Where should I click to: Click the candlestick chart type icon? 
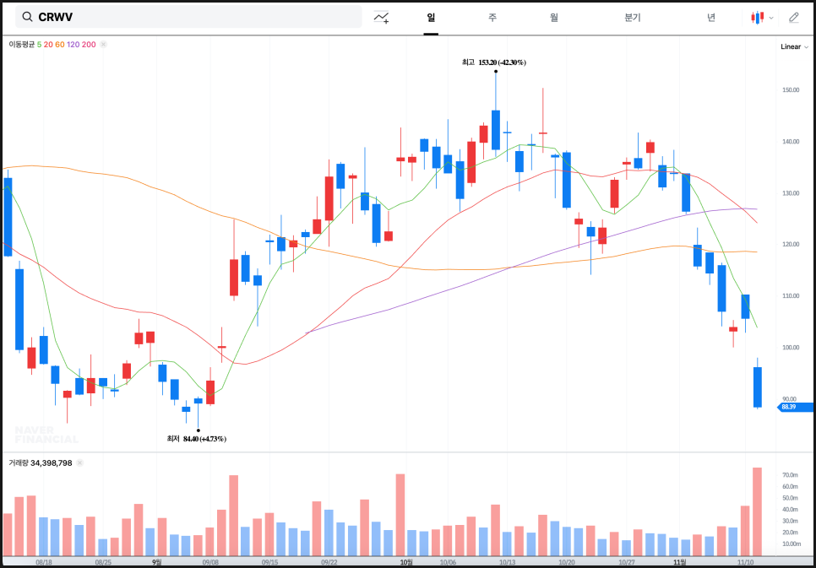pyautogui.click(x=757, y=17)
